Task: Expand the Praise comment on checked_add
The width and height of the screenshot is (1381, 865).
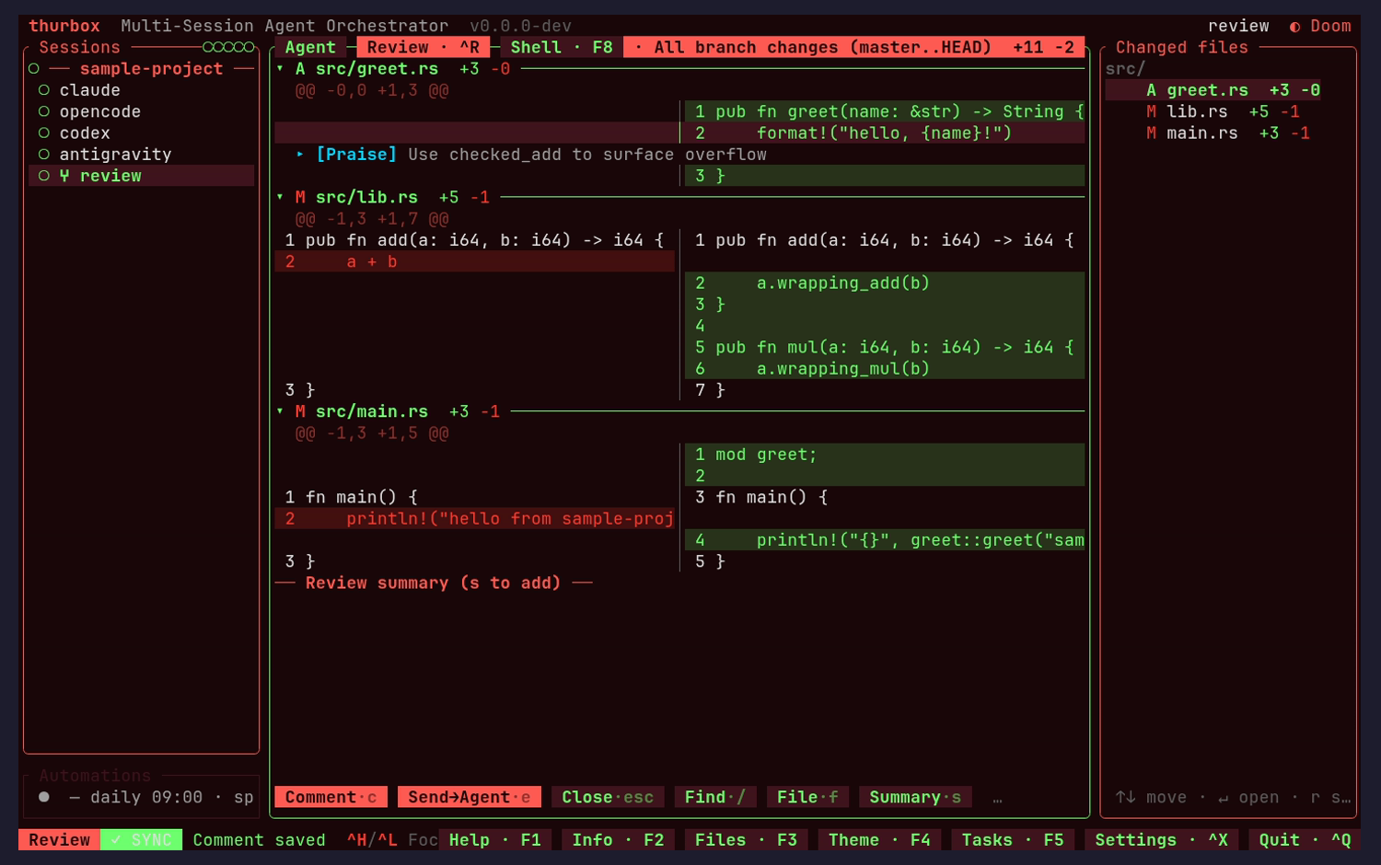Action: coord(300,155)
